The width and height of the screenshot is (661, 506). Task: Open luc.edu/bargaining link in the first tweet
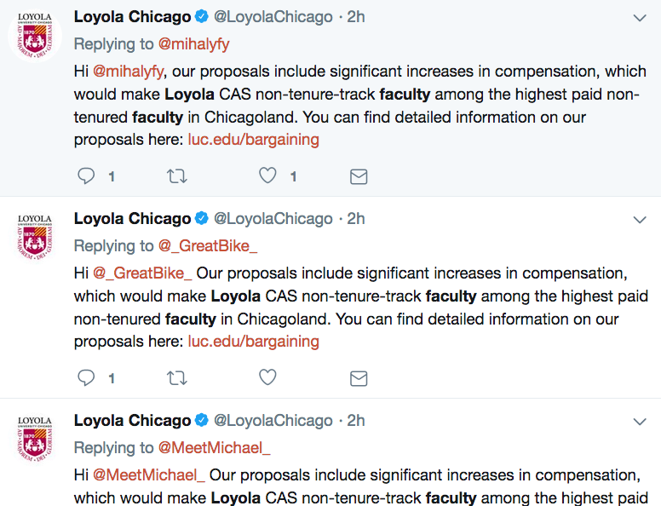tap(253, 140)
